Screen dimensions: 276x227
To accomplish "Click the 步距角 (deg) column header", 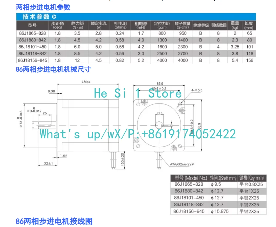I will coord(57,25).
